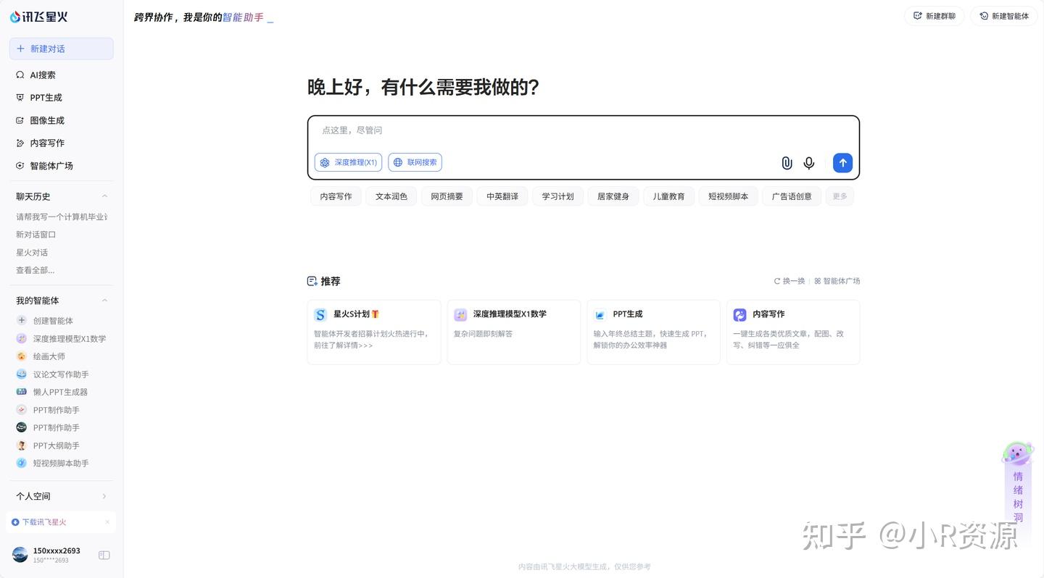1044x578 pixels.
Task: Collapse the 聊天历史 section
Action: coord(104,196)
